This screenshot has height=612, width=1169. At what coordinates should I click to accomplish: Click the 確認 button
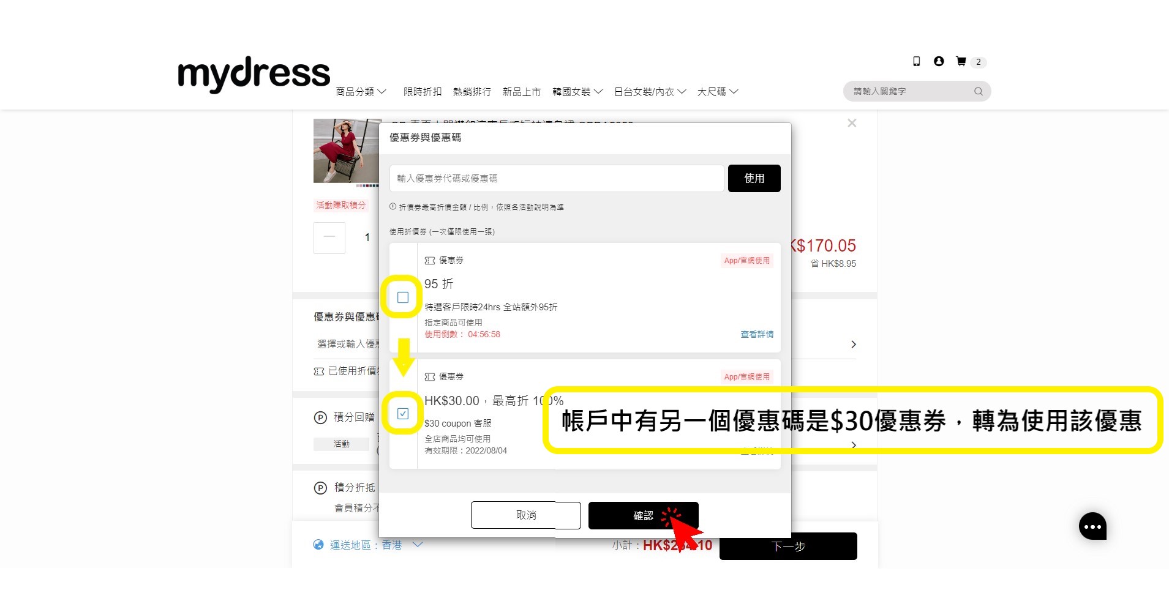[x=644, y=515]
